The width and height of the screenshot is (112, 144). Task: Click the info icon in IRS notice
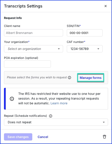pos(12,99)
